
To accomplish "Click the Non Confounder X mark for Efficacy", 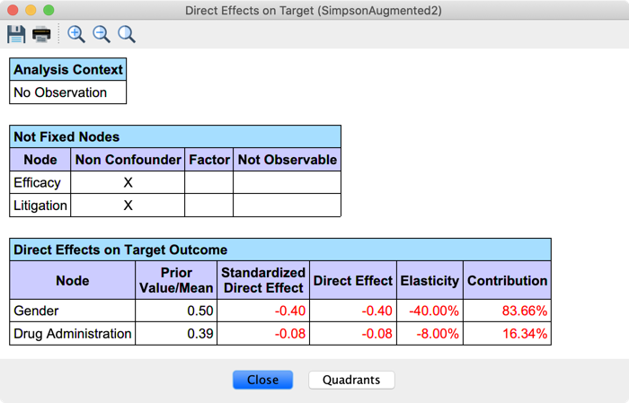I will click(x=128, y=182).
